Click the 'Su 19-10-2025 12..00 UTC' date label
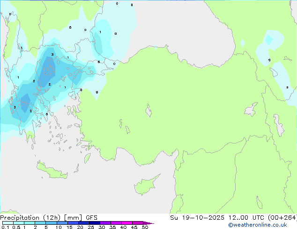Image resolution: width=297 pixels, height=229 pixels. (217, 218)
